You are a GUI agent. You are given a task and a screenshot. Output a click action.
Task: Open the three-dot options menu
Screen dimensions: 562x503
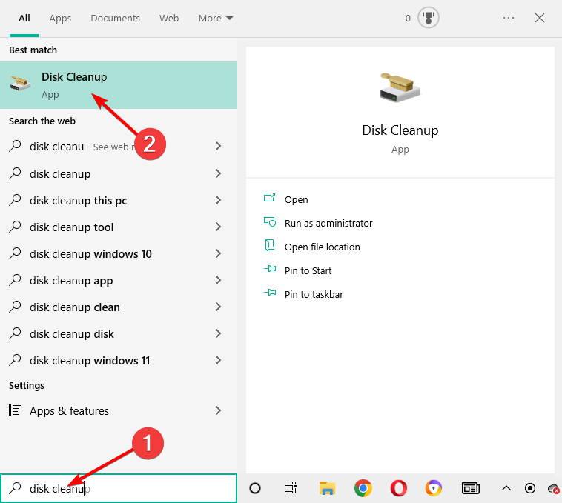(508, 18)
